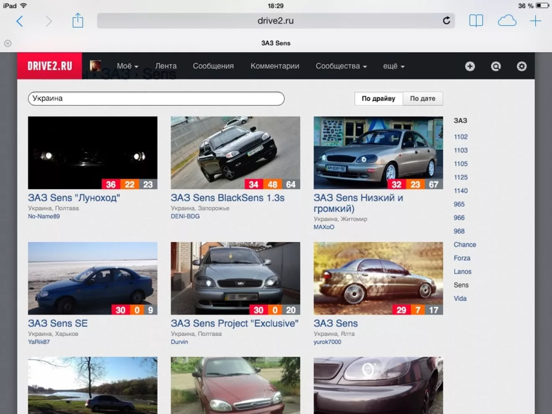Viewport: 552px width, 414px height.
Task: Expand the ещё dropdown menu
Action: [394, 66]
